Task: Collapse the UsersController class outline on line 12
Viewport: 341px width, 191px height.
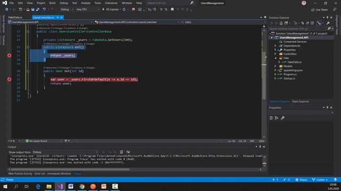Action: [x=28, y=32]
